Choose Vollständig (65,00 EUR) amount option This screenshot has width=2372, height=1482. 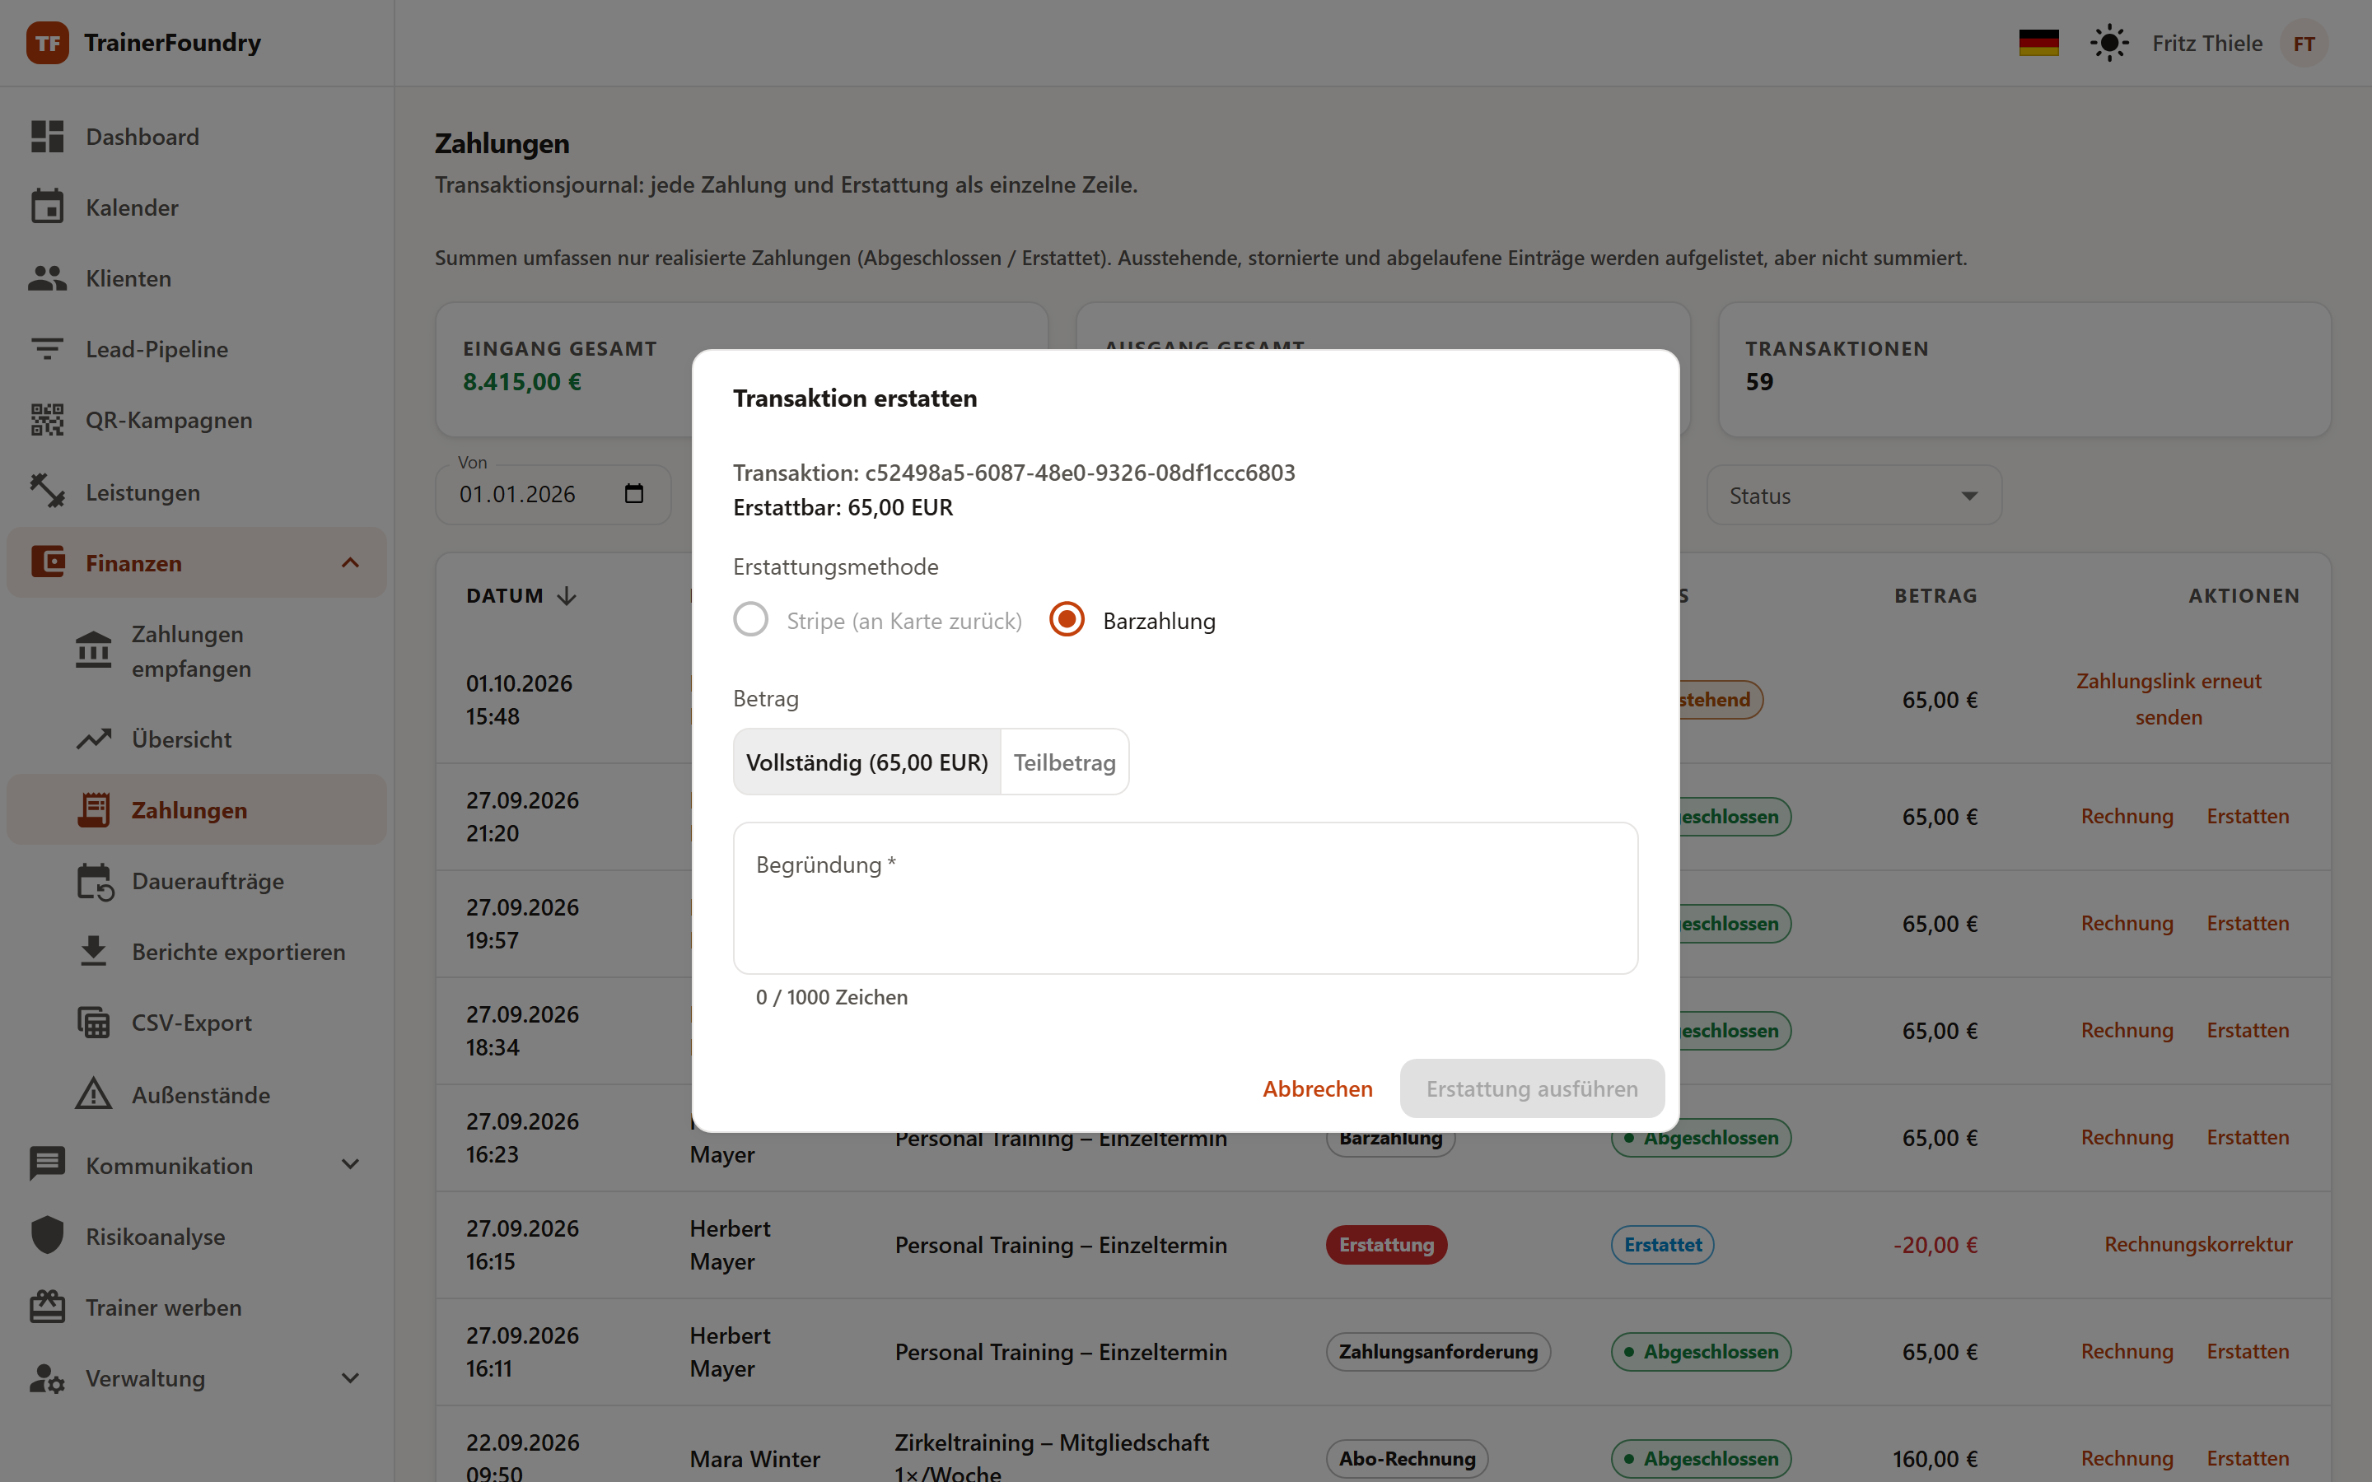click(866, 762)
